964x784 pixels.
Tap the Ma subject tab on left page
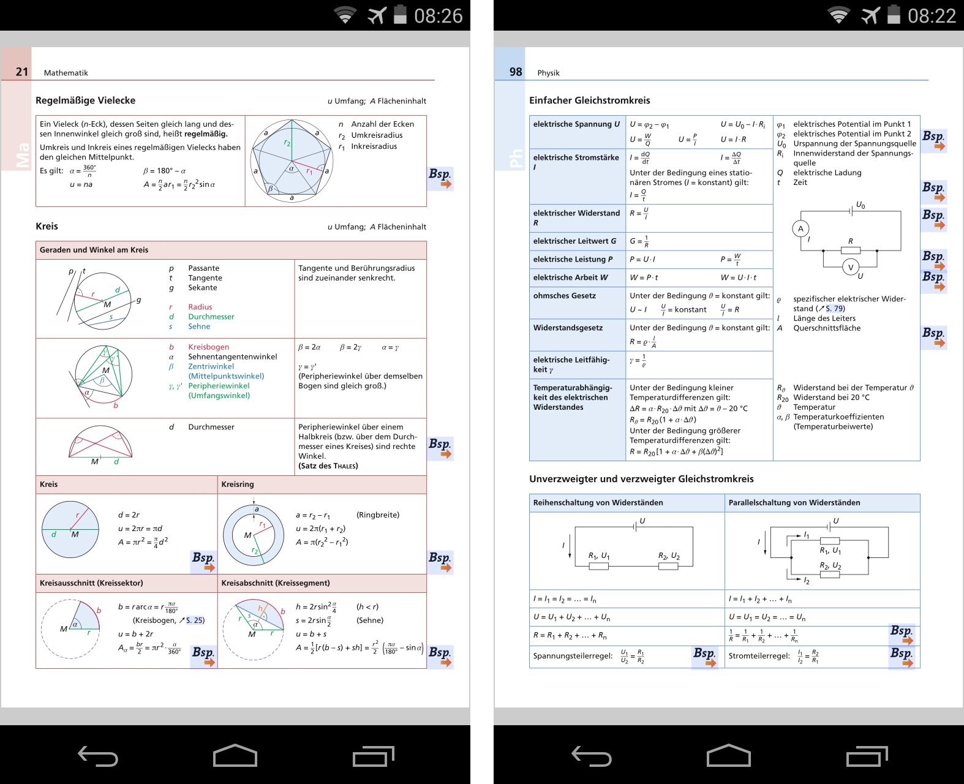22,156
